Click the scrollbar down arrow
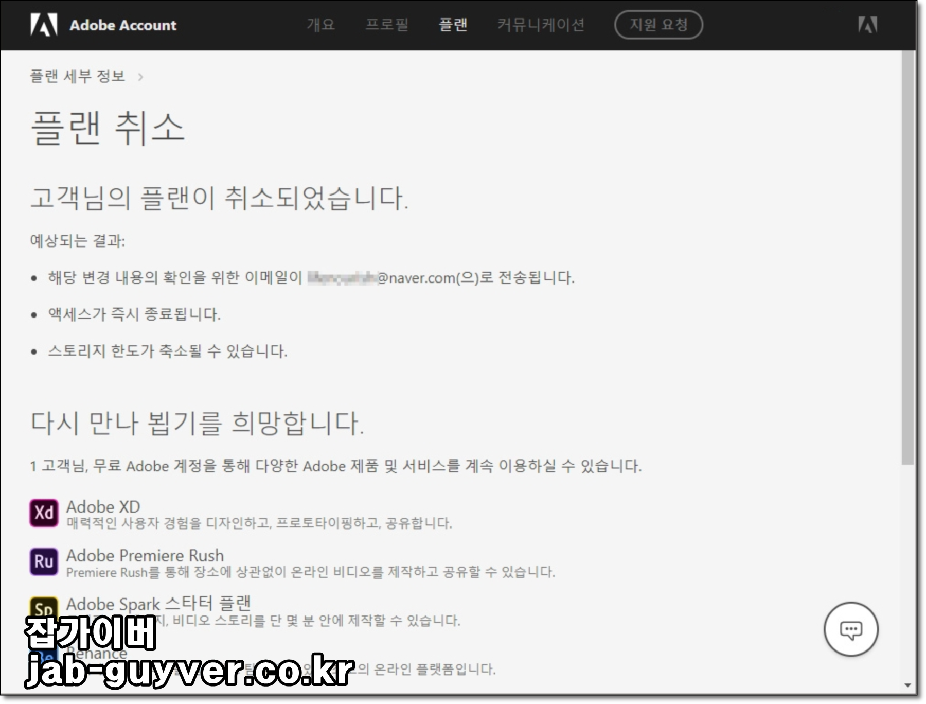 click(908, 685)
